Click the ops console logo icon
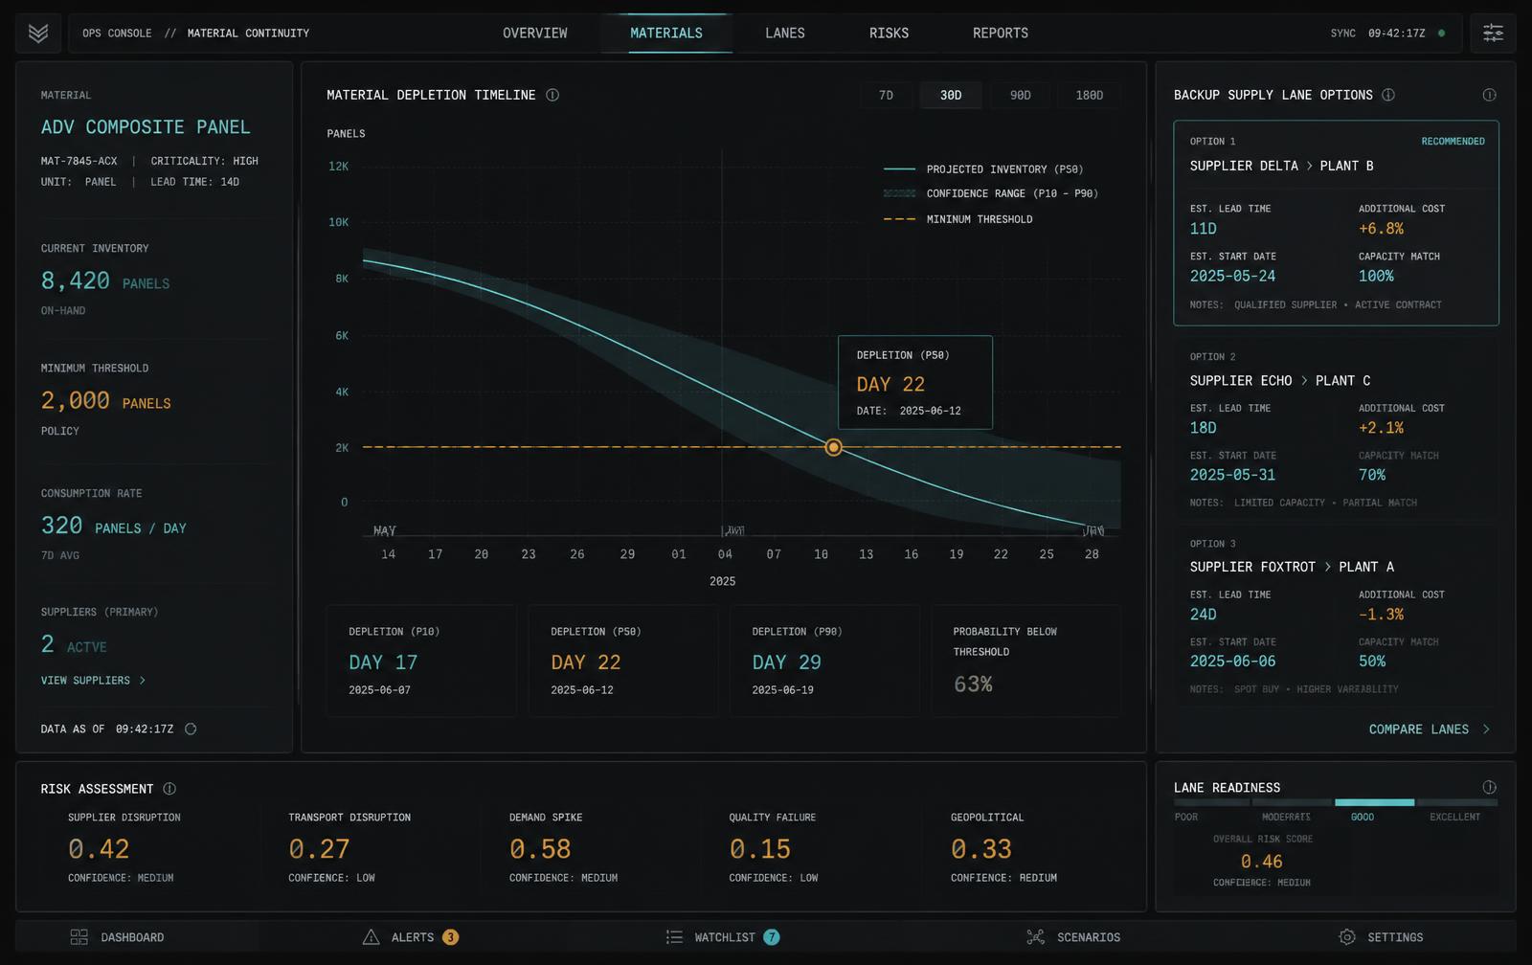This screenshot has width=1532, height=965. pyautogui.click(x=38, y=34)
